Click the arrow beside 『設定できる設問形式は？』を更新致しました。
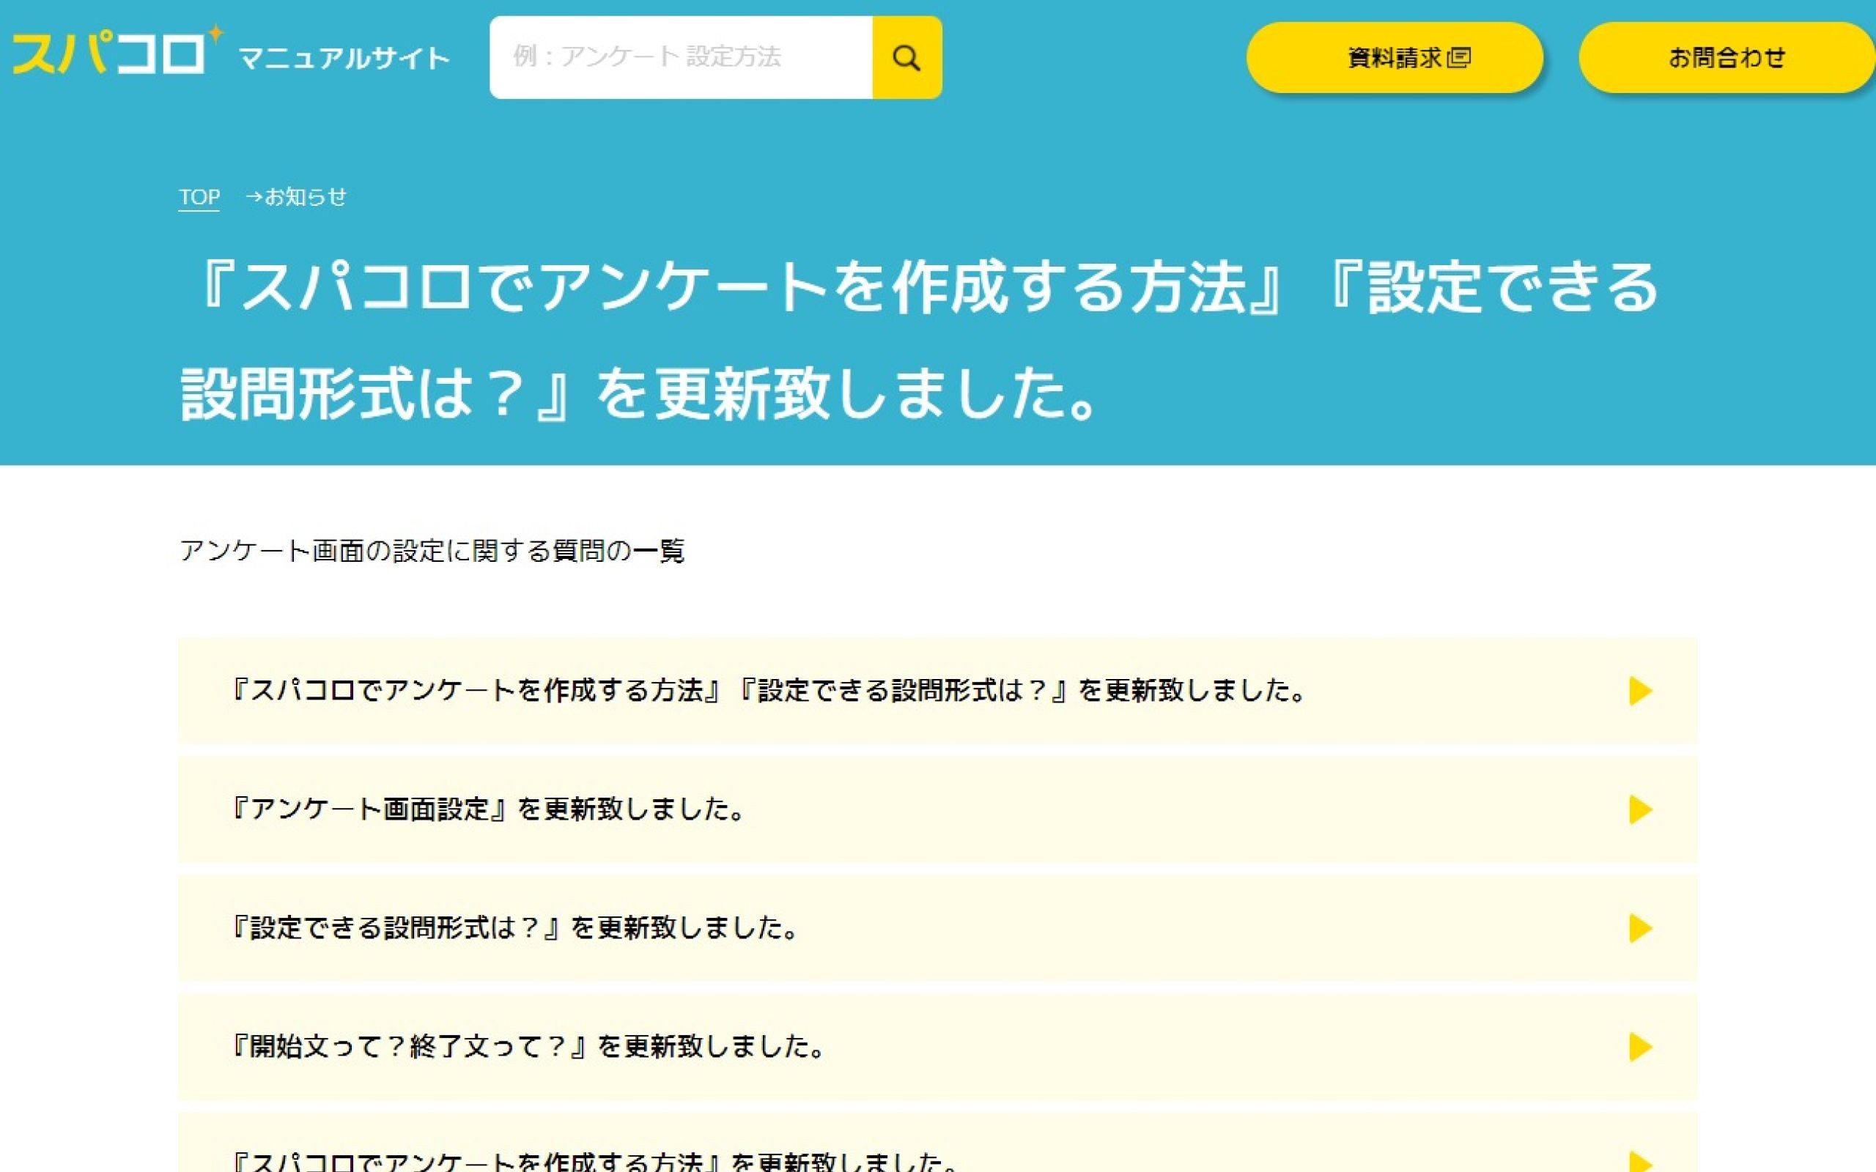Screen dimensions: 1876x1172 [1639, 930]
